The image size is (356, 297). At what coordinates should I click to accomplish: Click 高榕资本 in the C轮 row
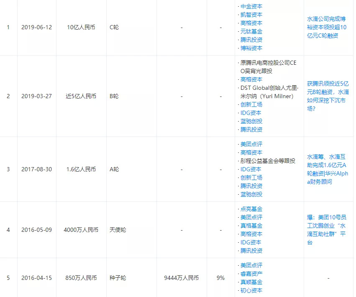(x=251, y=23)
